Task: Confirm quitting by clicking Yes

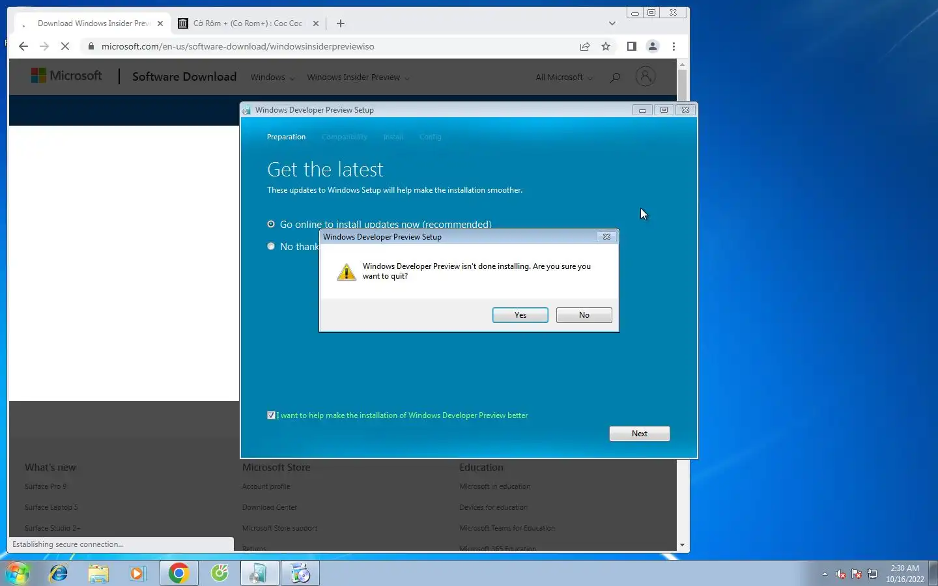Action: [x=520, y=315]
